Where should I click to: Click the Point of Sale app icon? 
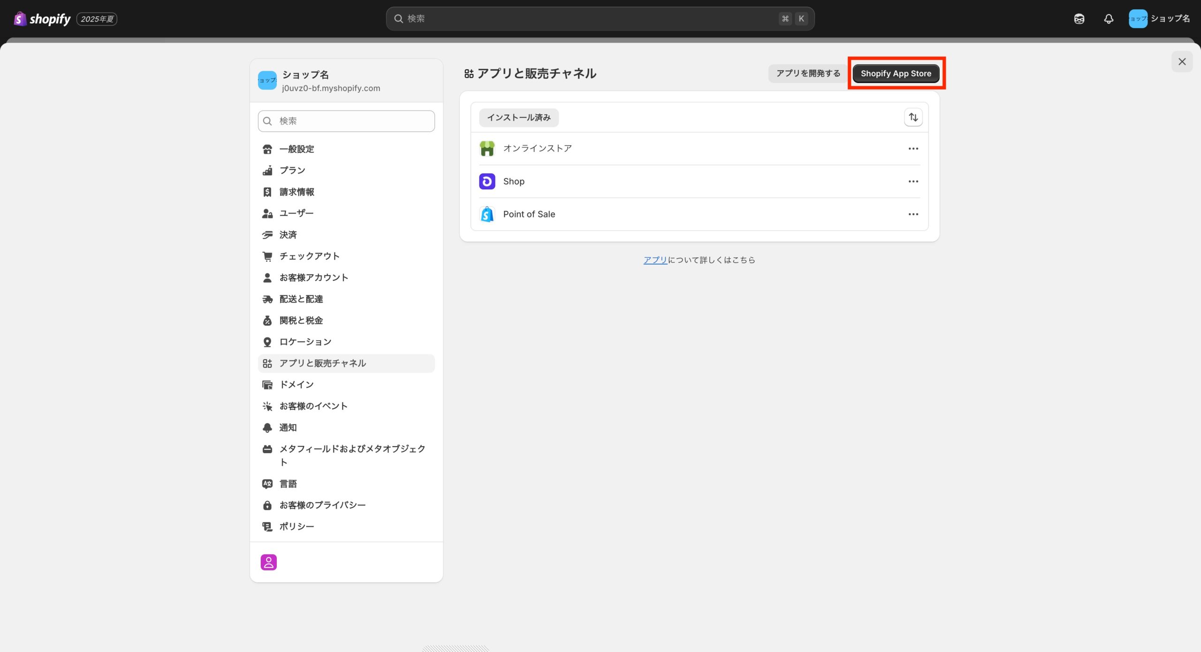[x=487, y=214]
